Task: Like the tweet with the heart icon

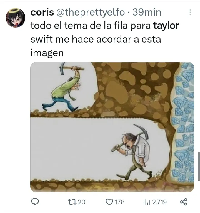Action: 109,202
